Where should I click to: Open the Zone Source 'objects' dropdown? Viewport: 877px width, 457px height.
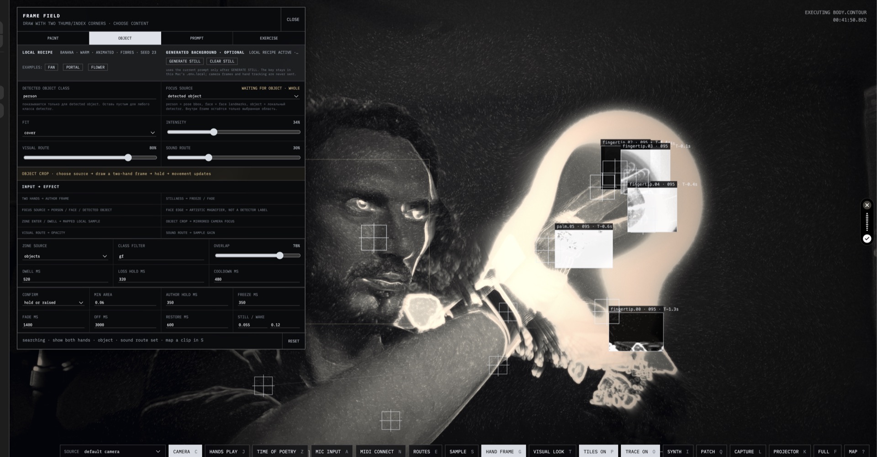(x=65, y=256)
